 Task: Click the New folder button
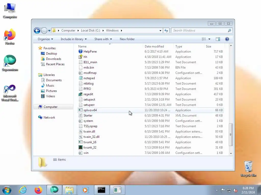127,39
